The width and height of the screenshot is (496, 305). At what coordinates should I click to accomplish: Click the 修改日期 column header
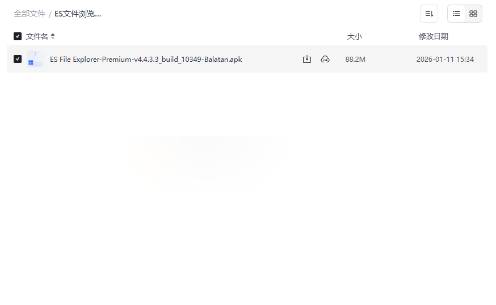(434, 36)
